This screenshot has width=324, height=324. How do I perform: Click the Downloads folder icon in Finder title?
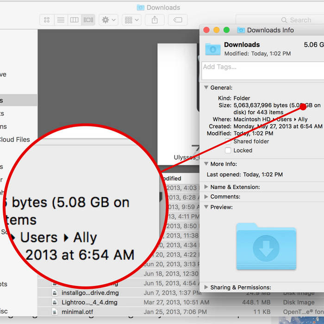pyautogui.click(x=141, y=7)
